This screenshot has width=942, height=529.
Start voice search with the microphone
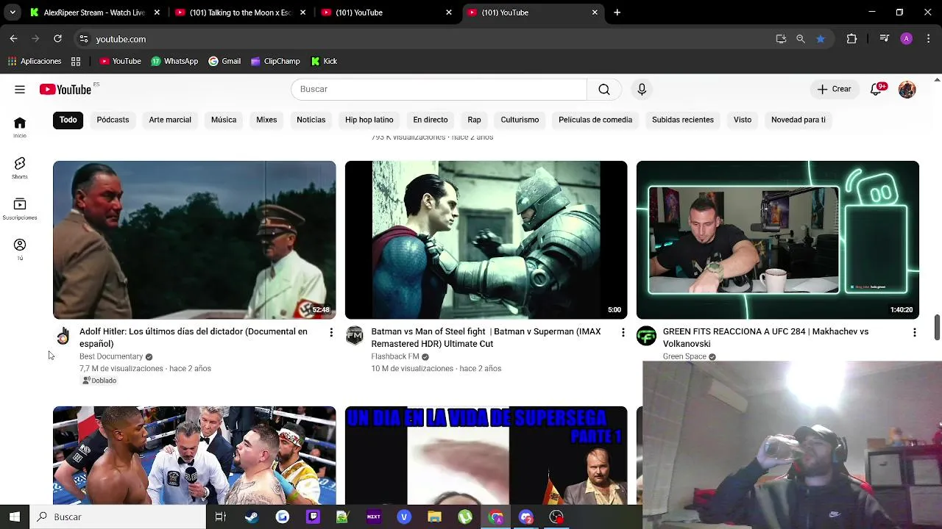(642, 90)
